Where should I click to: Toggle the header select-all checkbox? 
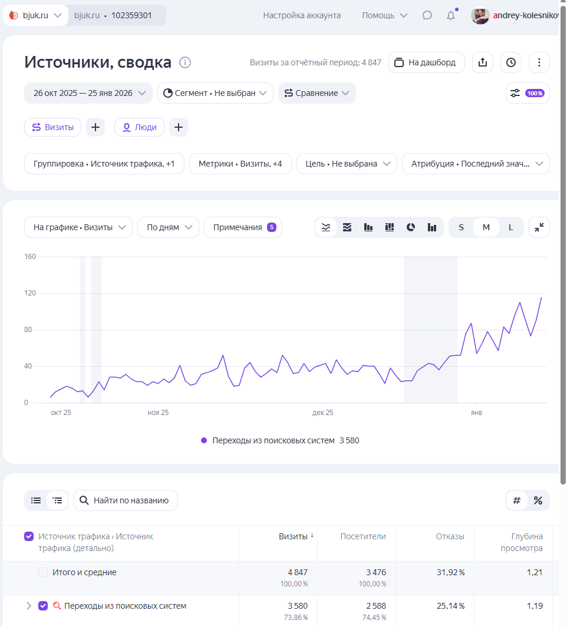tap(29, 536)
